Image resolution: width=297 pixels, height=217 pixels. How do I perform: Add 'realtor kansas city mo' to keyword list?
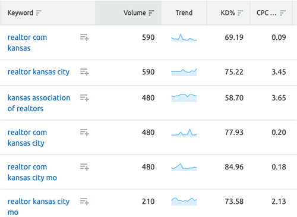(84, 202)
